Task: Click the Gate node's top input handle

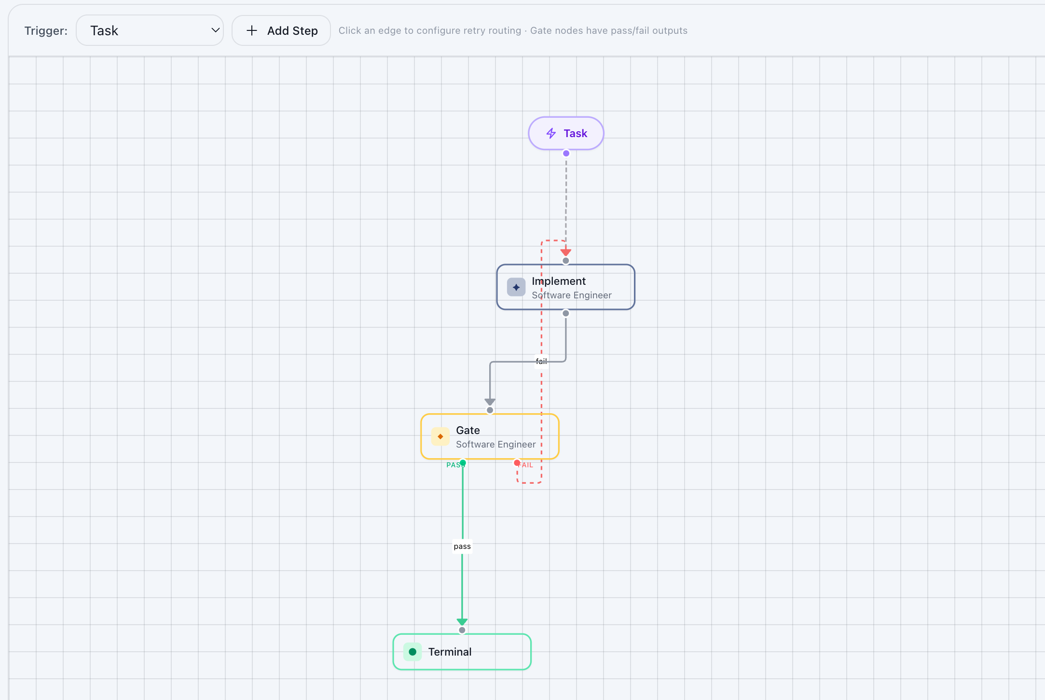Action: (x=490, y=410)
